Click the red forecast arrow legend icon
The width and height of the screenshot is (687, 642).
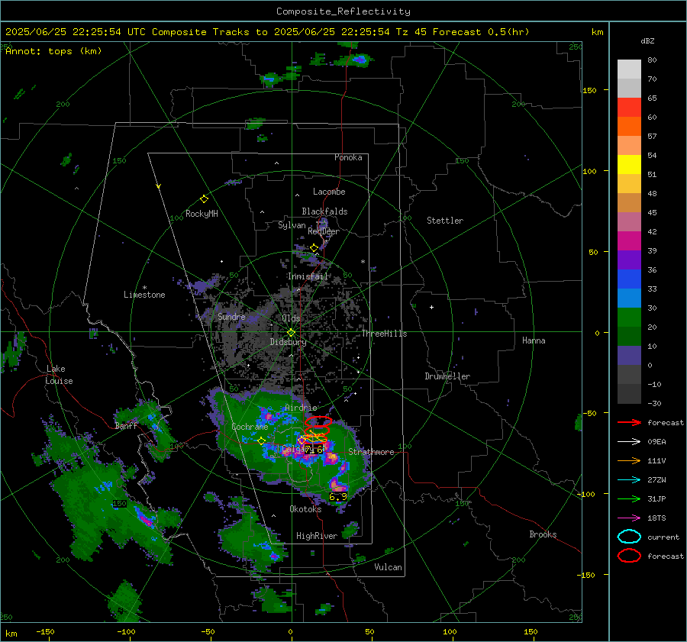coord(629,422)
